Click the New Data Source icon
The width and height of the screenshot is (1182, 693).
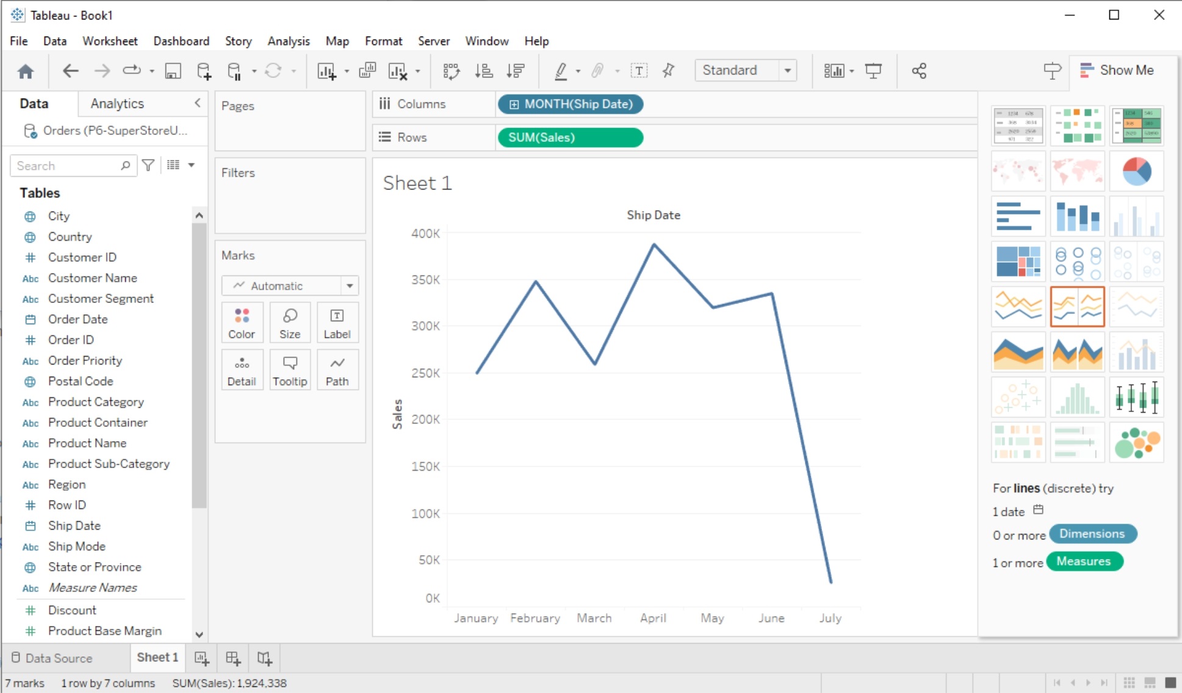point(204,71)
